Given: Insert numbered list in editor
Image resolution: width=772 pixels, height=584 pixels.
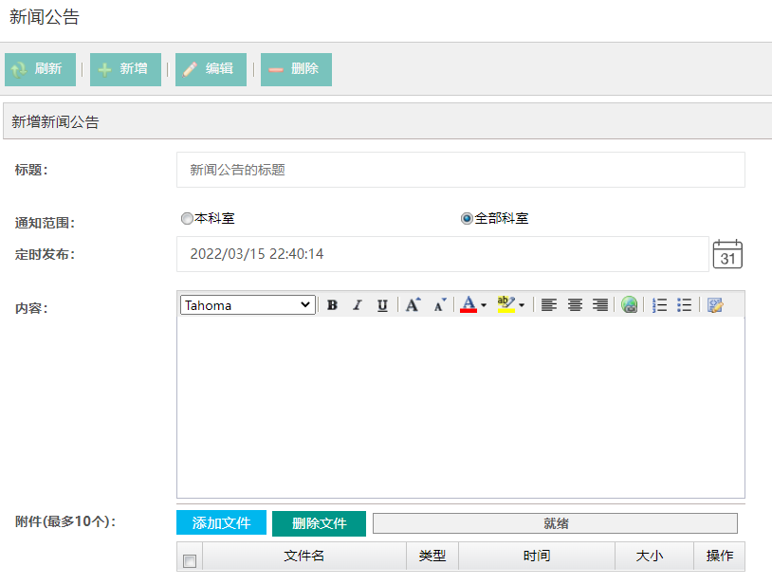Looking at the screenshot, I should [x=659, y=305].
